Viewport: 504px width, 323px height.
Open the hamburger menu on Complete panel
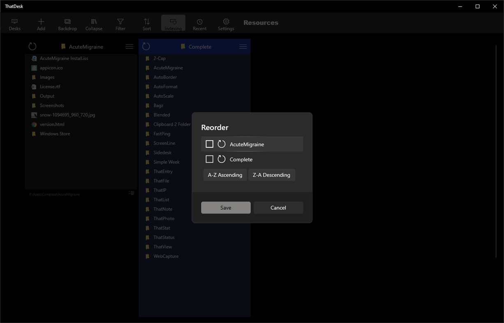click(243, 46)
